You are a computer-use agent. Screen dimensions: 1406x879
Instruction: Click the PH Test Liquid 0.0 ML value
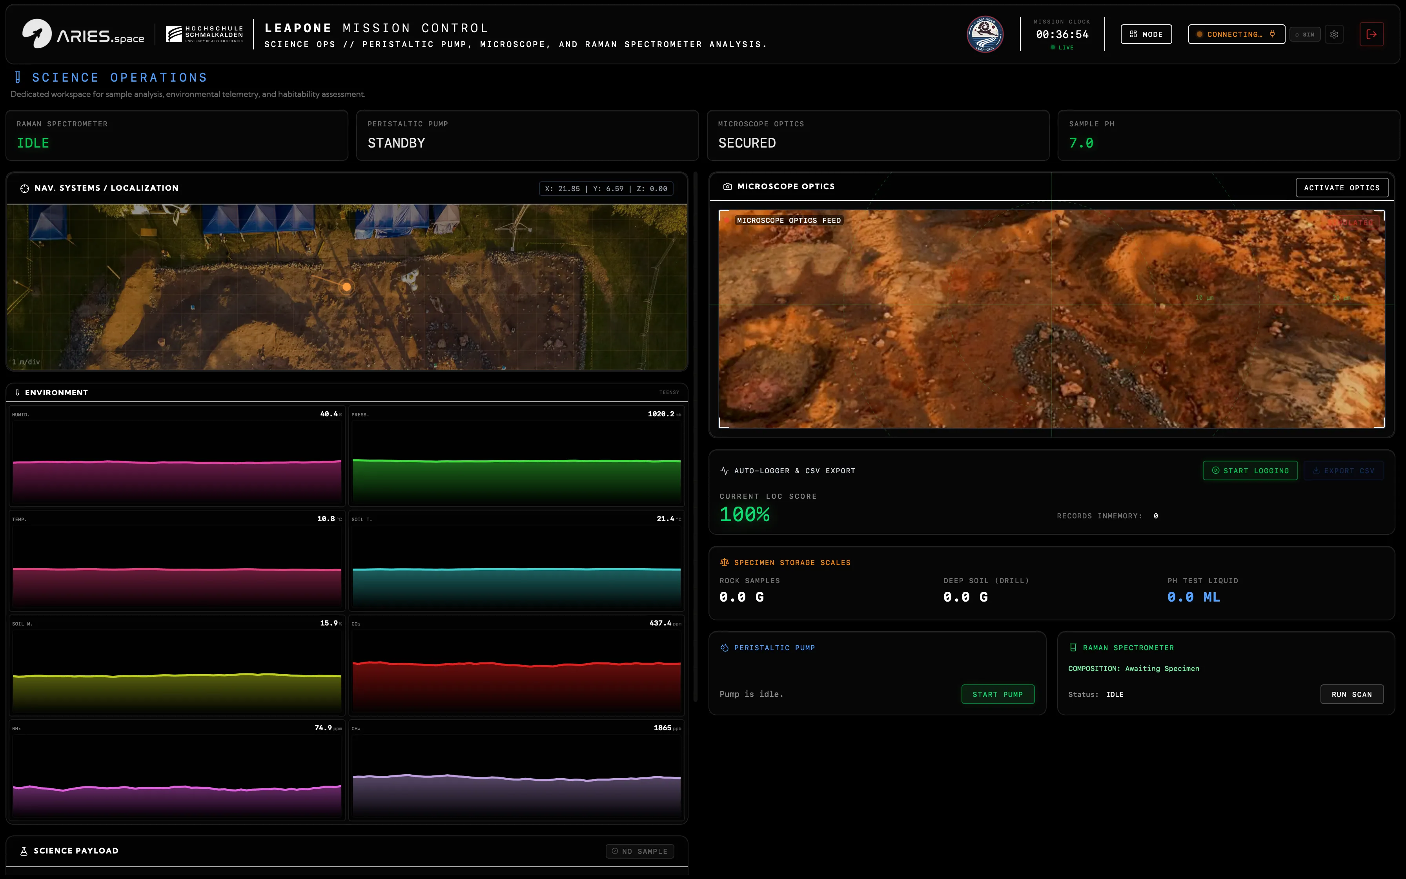[1193, 597]
